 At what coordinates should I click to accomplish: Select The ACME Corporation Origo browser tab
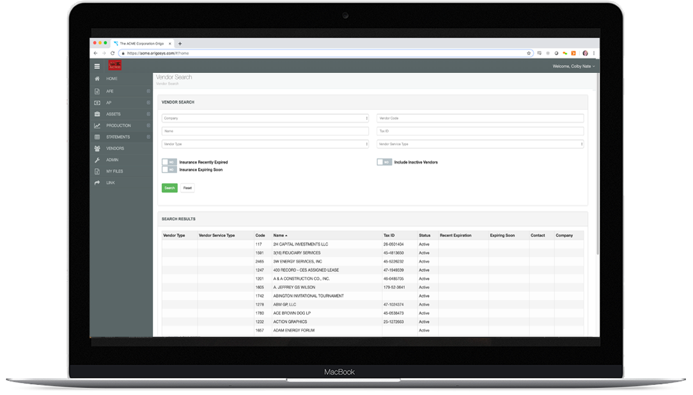click(x=141, y=43)
